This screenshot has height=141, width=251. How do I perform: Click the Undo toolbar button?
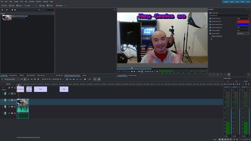click(x=27, y=5)
